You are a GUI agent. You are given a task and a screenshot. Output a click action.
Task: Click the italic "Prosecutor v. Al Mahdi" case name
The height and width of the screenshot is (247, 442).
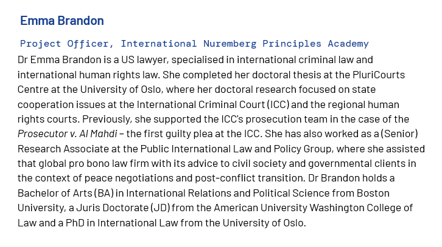click(x=69, y=134)
